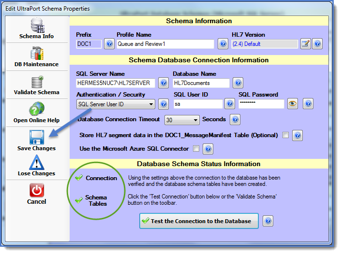Enable Store HL7 segment data checkbox
This screenshot has width=341, height=254.
[285, 135]
